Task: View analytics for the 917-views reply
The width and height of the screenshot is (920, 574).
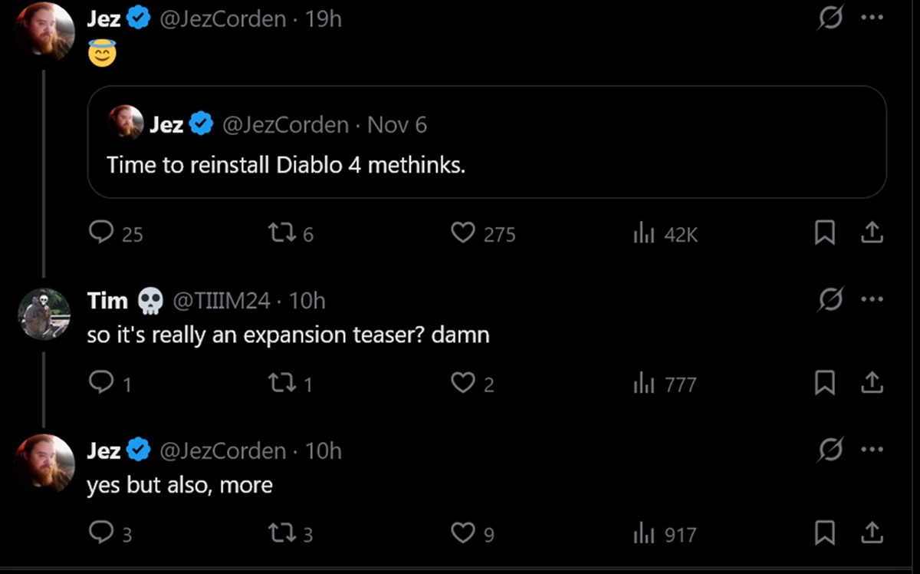Action: [642, 533]
